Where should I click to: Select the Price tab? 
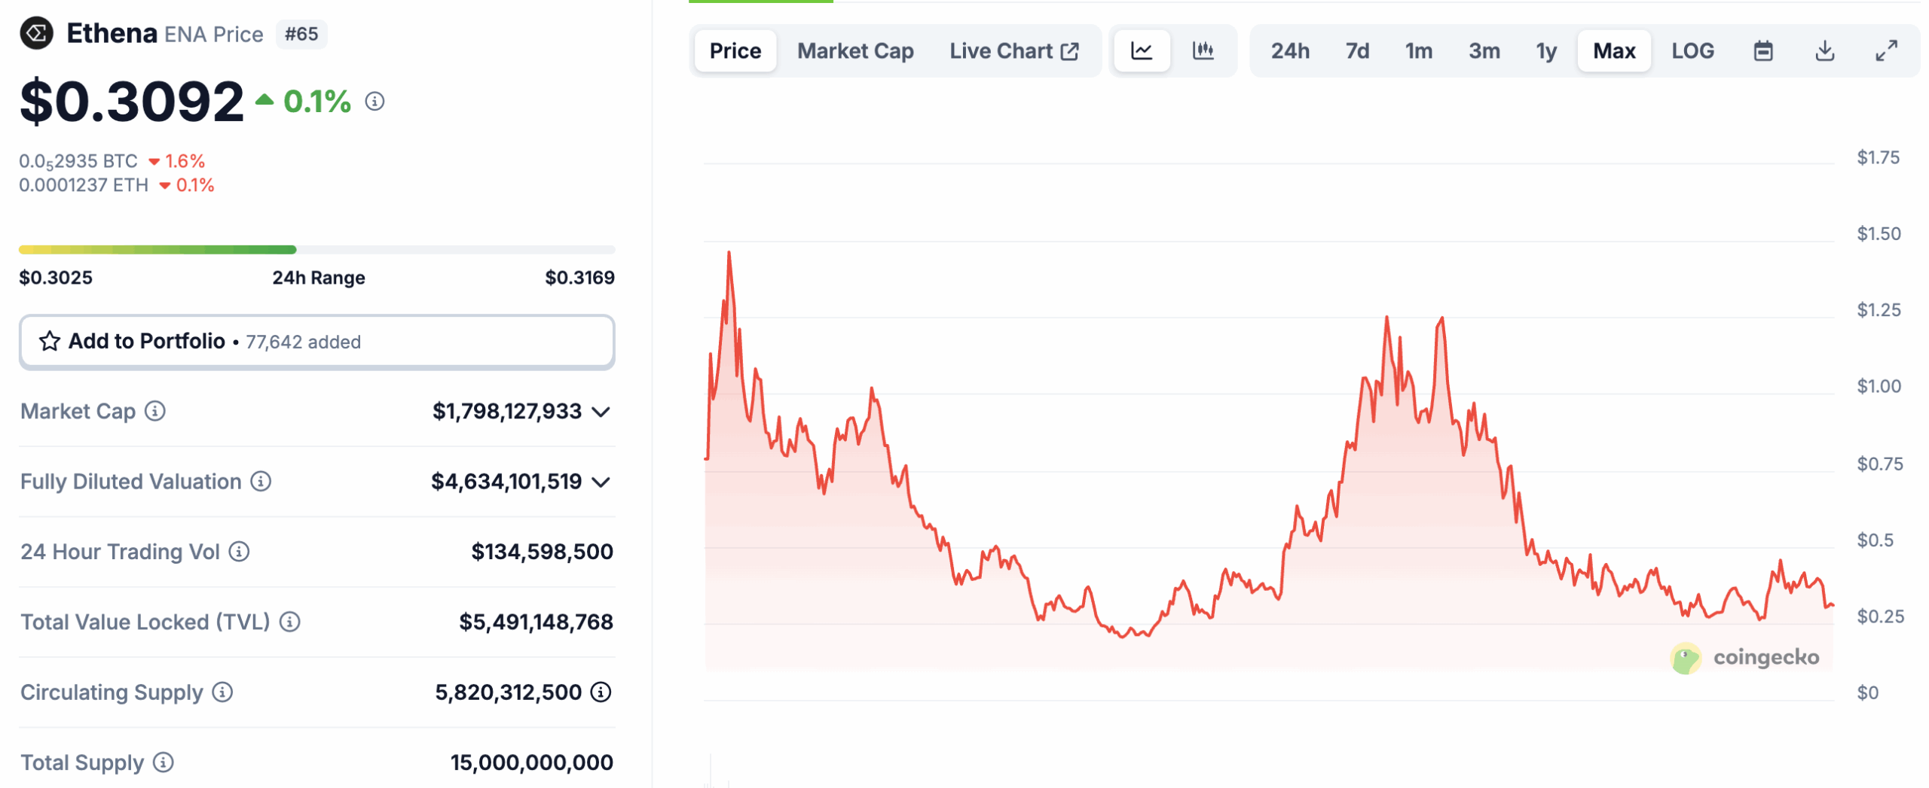coord(735,51)
